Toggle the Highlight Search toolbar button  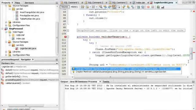(114, 7)
